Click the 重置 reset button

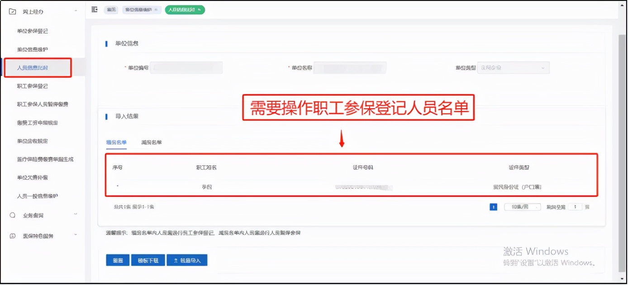[117, 260]
